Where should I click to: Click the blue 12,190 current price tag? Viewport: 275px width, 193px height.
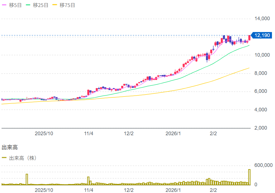click(262, 35)
